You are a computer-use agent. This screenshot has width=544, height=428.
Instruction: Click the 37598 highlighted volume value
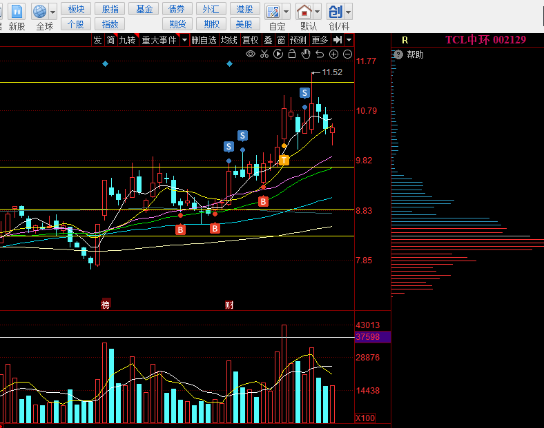(x=373, y=337)
